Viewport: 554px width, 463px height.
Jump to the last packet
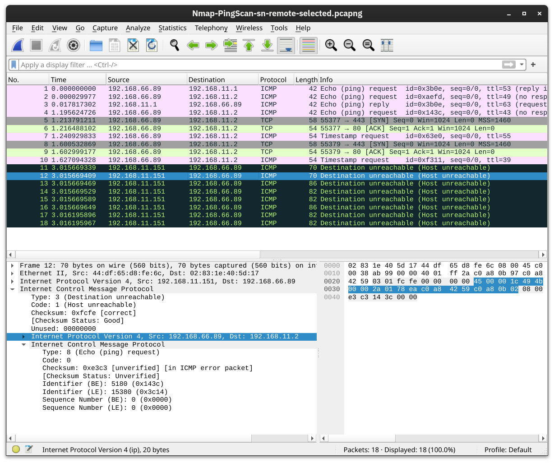(267, 45)
